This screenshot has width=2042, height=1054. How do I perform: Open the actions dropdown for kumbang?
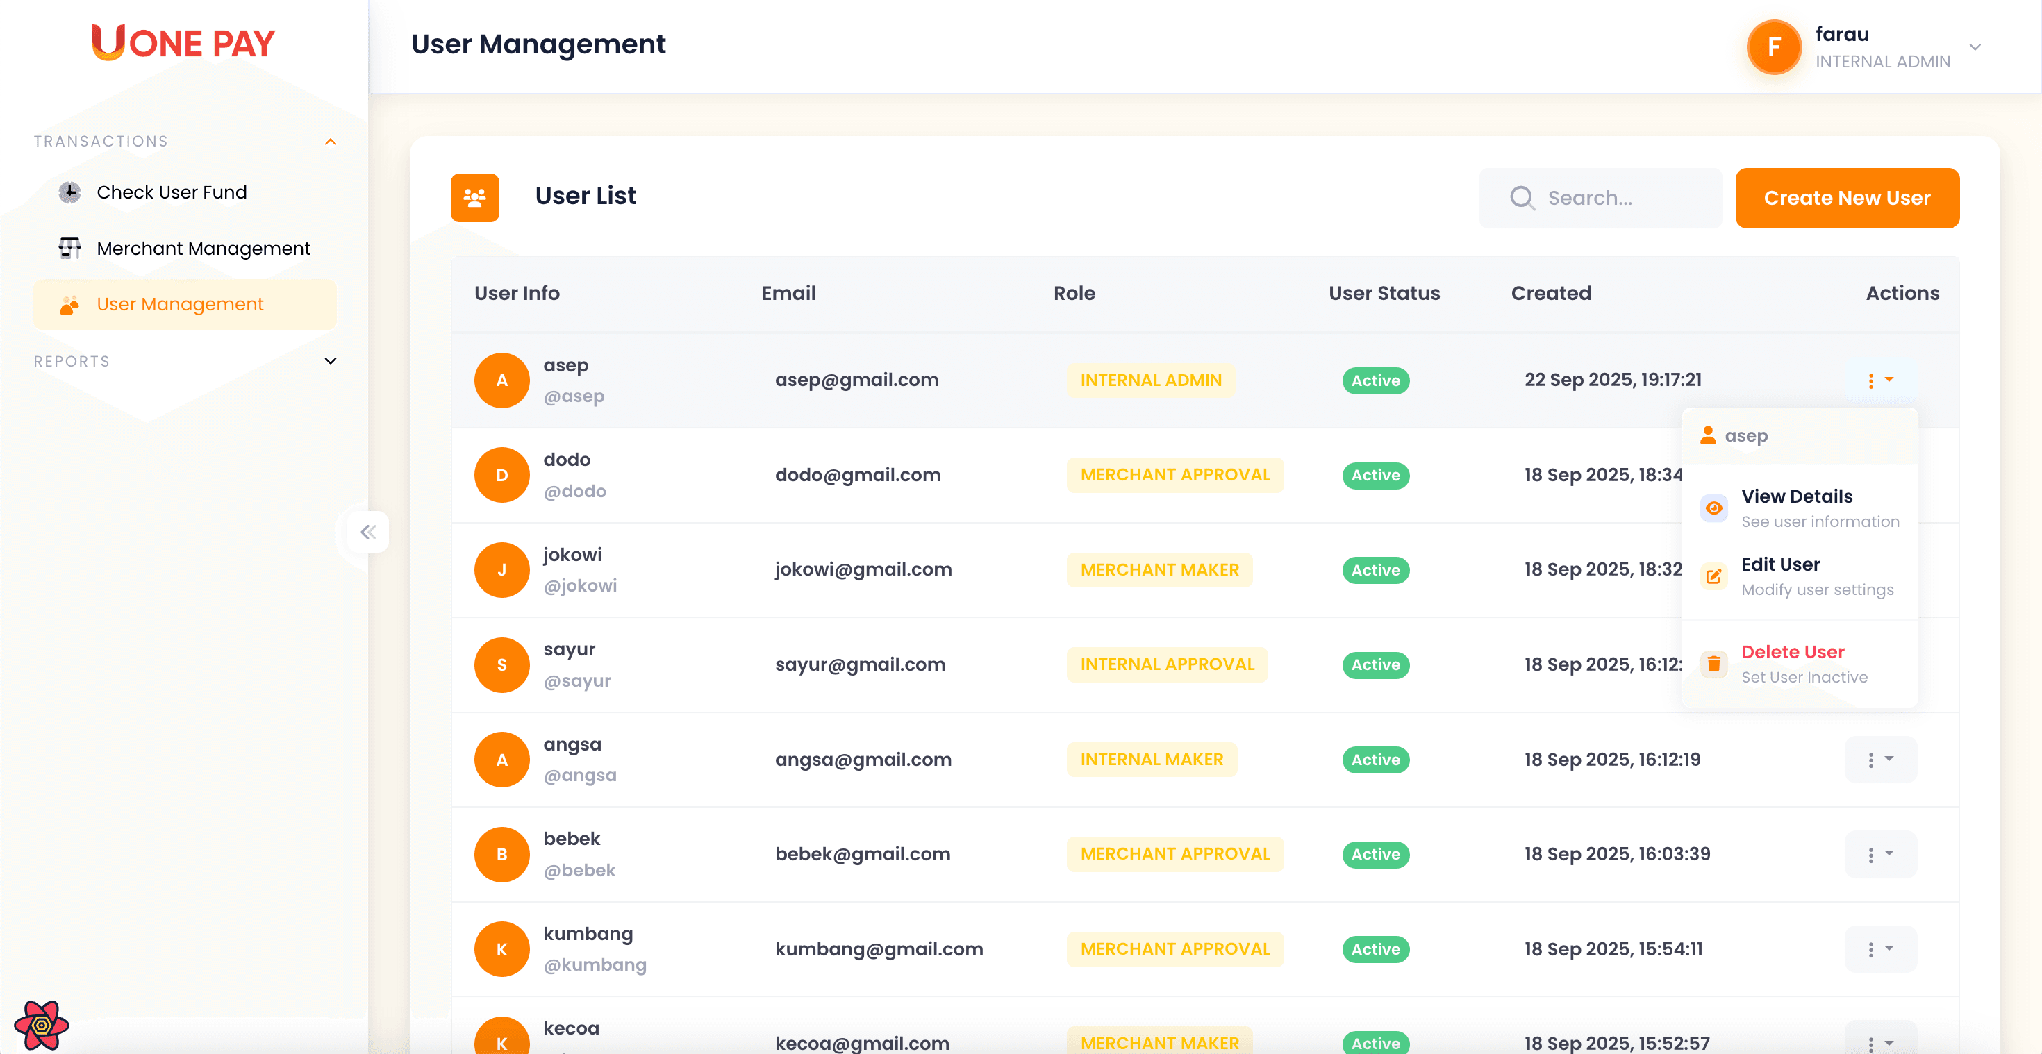(1879, 948)
